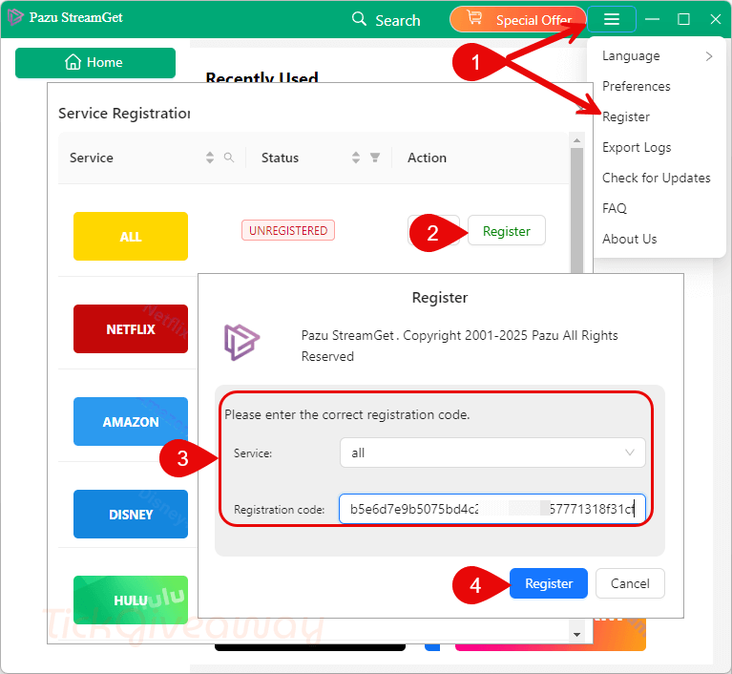
Task: Select the DISNEY service tile
Action: coord(131,514)
